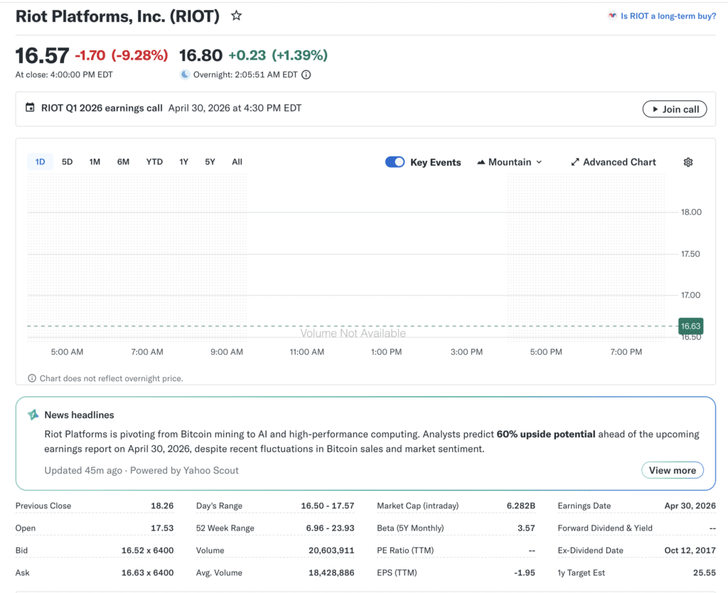Toggle the Key Events switch off
Viewport: 728px width, 593px height.
(395, 162)
